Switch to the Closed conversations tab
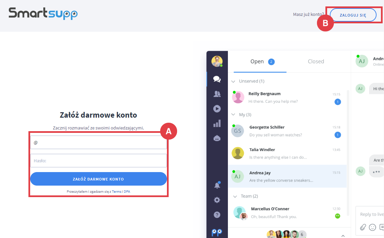384x238 pixels. click(x=316, y=62)
